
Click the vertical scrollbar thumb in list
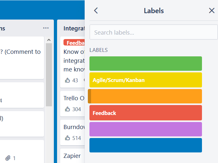(49, 75)
